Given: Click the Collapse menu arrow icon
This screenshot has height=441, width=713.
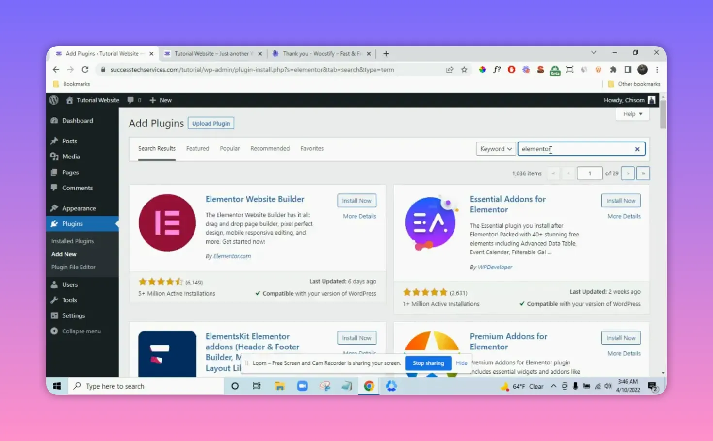Looking at the screenshot, I should pyautogui.click(x=54, y=331).
